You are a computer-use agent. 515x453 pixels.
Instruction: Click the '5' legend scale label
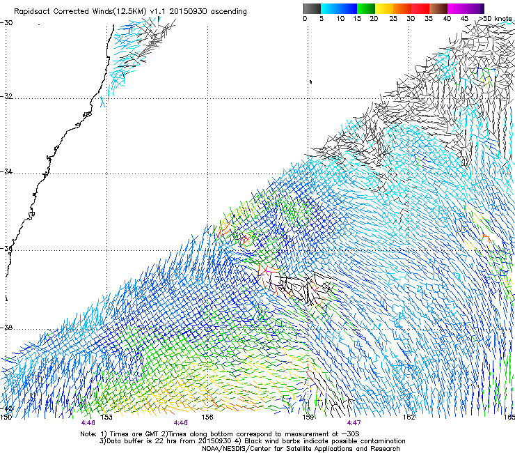(x=322, y=19)
